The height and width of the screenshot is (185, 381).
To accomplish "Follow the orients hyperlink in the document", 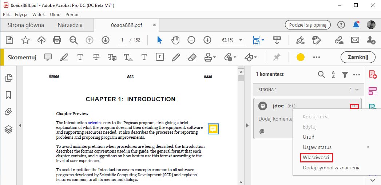I will 94,123.
